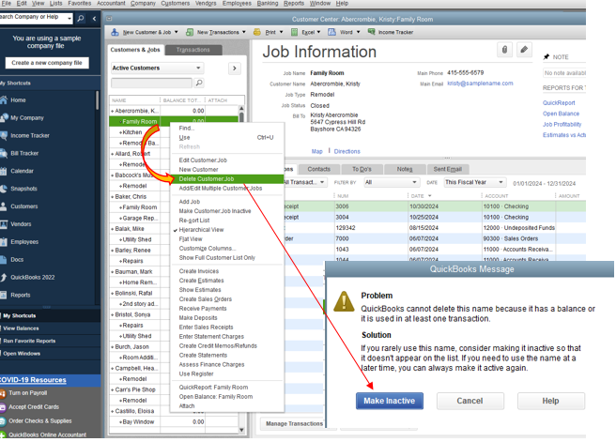The height and width of the screenshot is (442, 616).
Task: Open My Company in sidebar
Action: tap(27, 117)
